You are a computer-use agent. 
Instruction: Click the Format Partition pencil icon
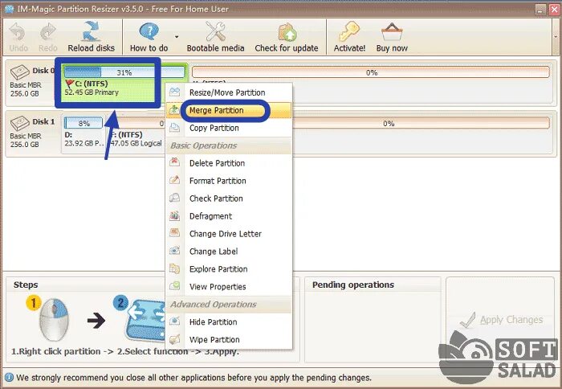(x=174, y=180)
